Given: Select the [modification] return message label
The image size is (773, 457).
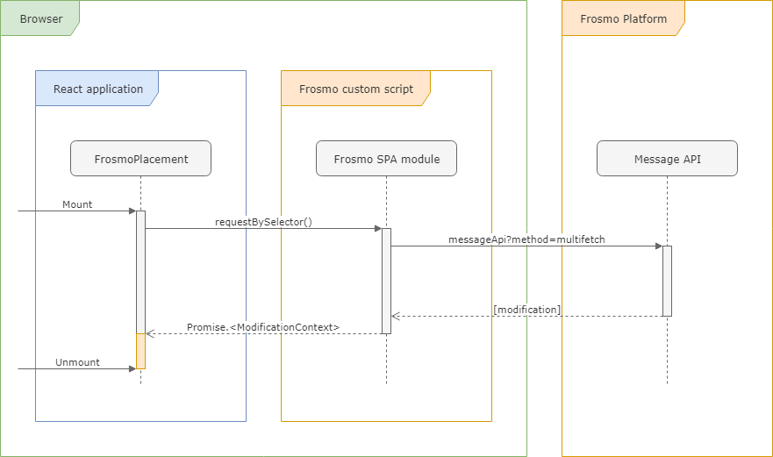Looking at the screenshot, I should pos(526,310).
